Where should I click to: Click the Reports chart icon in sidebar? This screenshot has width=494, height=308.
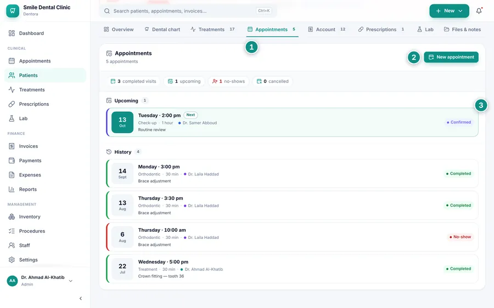[12, 189]
